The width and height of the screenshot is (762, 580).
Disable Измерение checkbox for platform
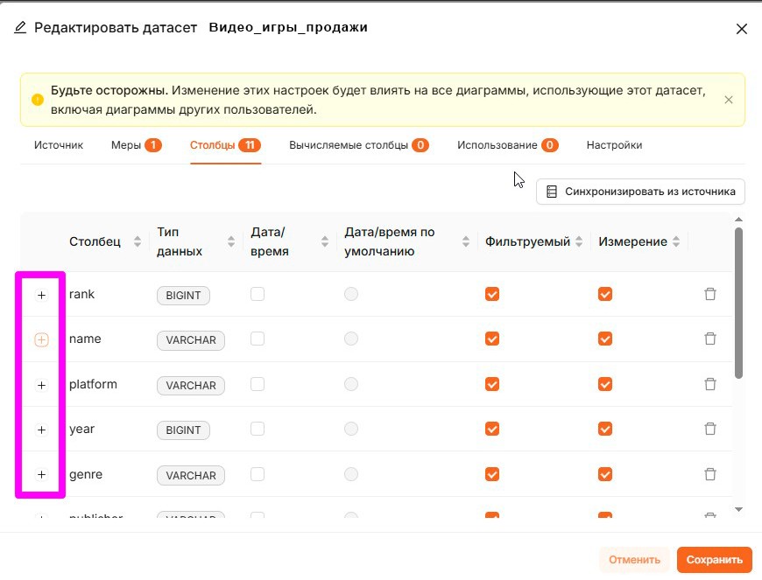tap(605, 385)
